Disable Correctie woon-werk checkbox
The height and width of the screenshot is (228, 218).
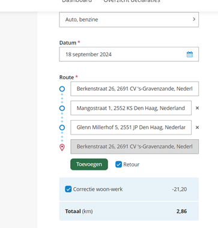click(68, 189)
